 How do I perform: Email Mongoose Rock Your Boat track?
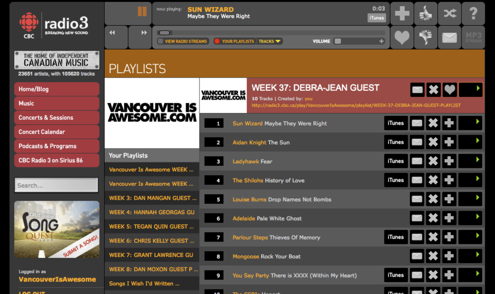pyautogui.click(x=417, y=256)
